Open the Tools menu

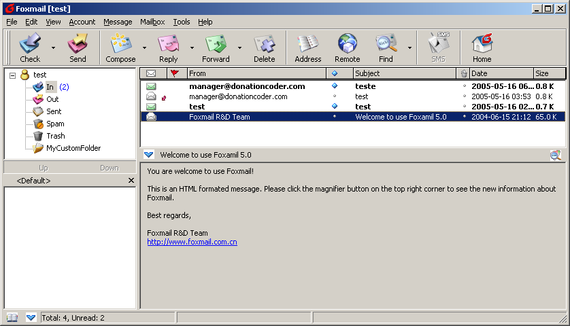(182, 22)
